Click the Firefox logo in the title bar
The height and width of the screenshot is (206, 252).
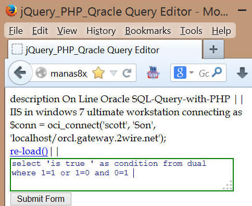pyautogui.click(x=11, y=10)
